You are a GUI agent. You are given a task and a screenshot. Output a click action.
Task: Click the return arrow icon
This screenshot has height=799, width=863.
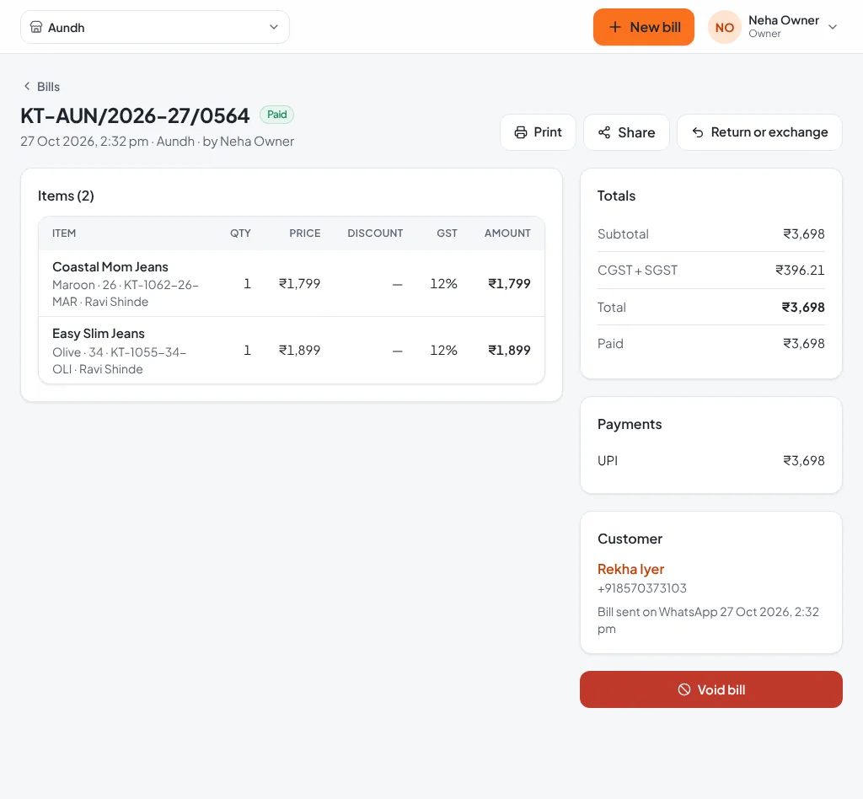[x=697, y=132]
